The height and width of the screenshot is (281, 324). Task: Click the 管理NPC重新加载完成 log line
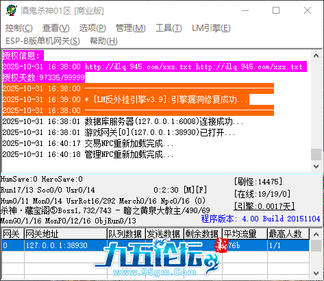pos(88,154)
